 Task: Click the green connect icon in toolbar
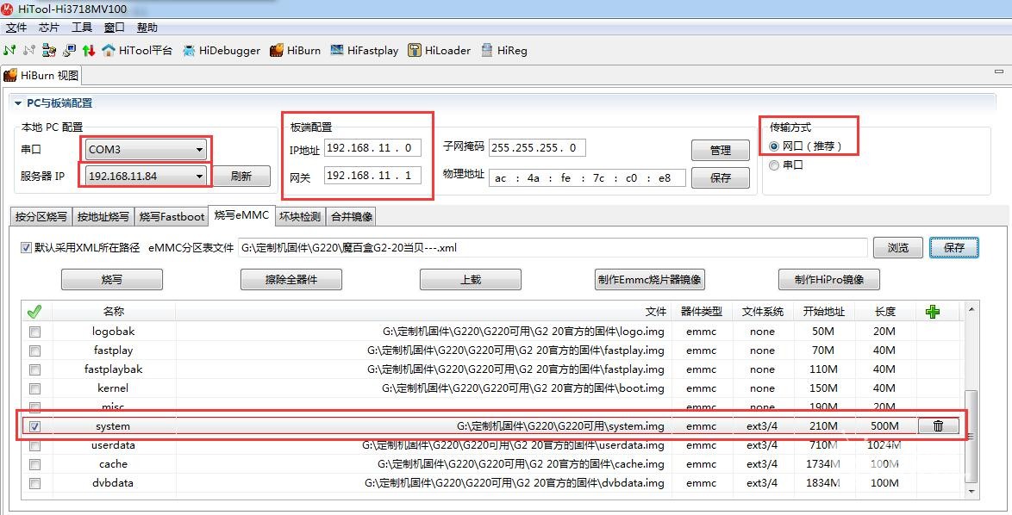point(9,50)
